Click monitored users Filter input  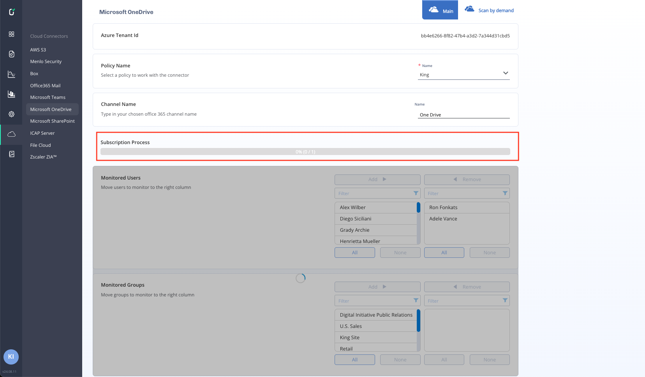click(467, 194)
